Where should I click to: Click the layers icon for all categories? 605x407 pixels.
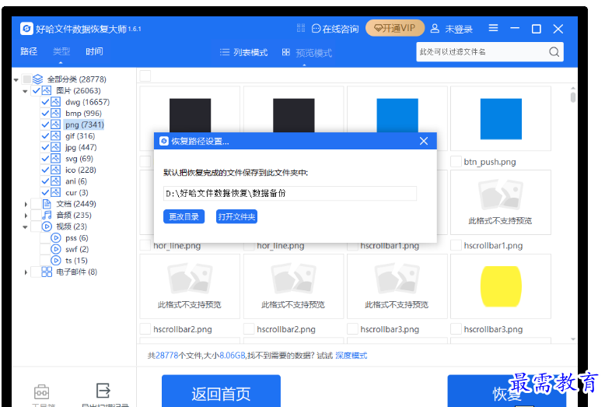[x=37, y=79]
